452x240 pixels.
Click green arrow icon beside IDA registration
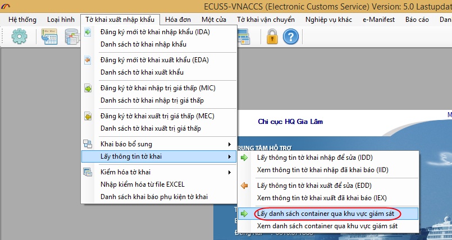click(88, 31)
